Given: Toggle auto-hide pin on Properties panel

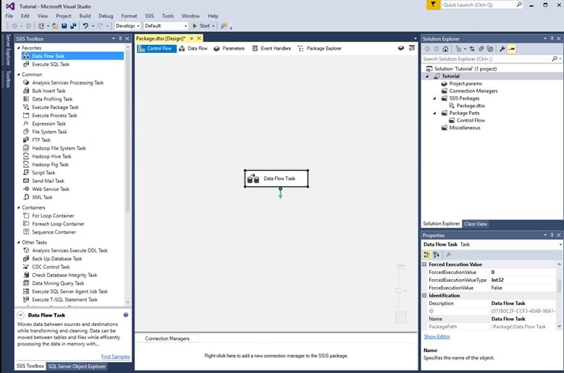Looking at the screenshot, I should click(x=552, y=235).
